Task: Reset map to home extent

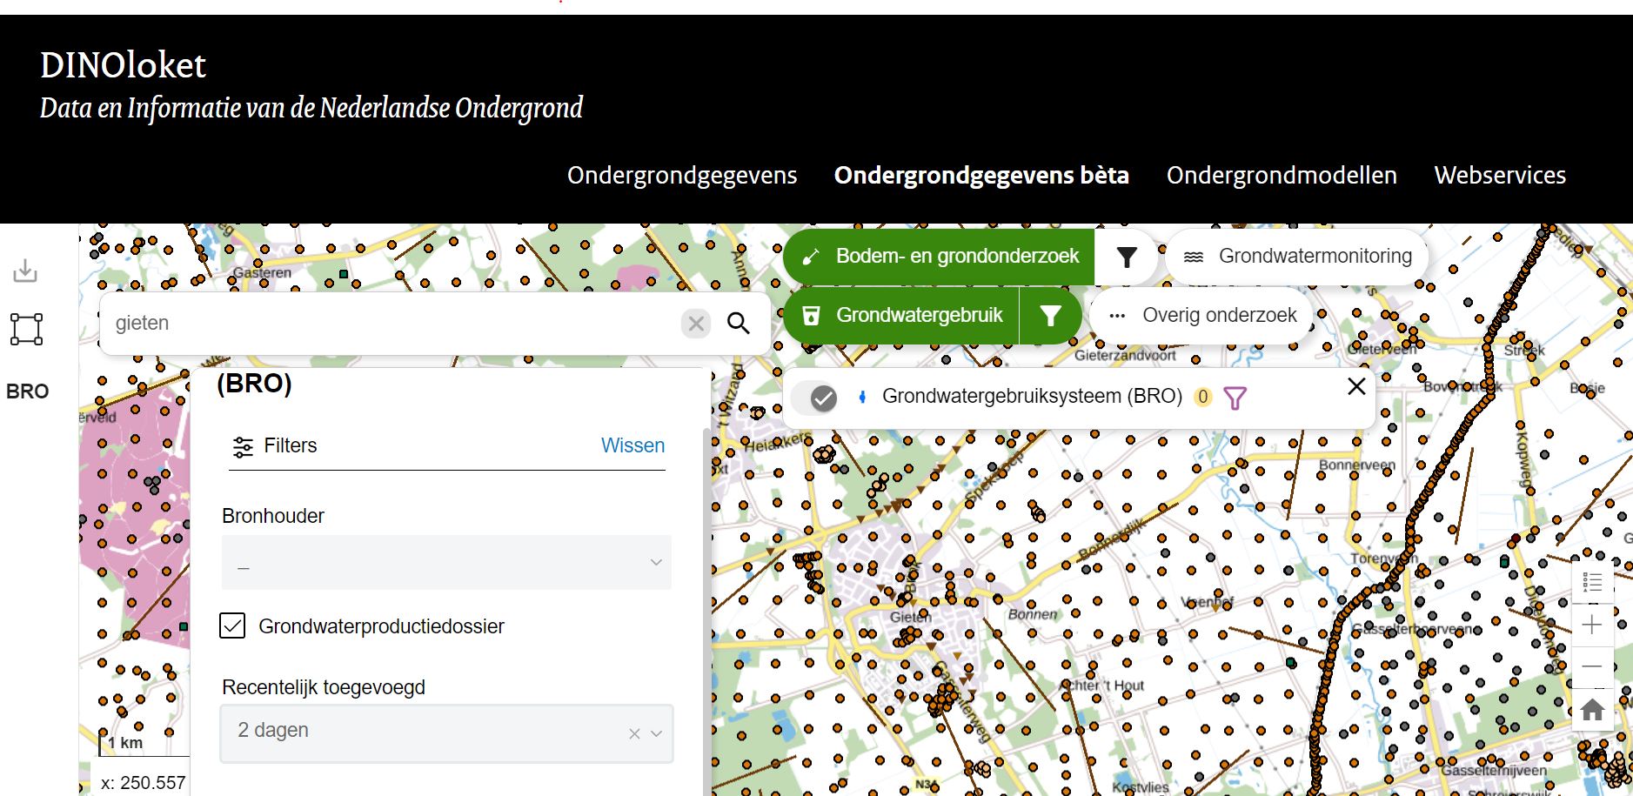Action: (x=1592, y=709)
